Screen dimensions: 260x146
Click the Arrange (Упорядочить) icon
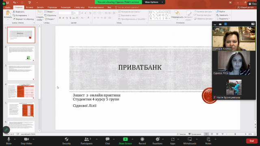coord(177,13)
